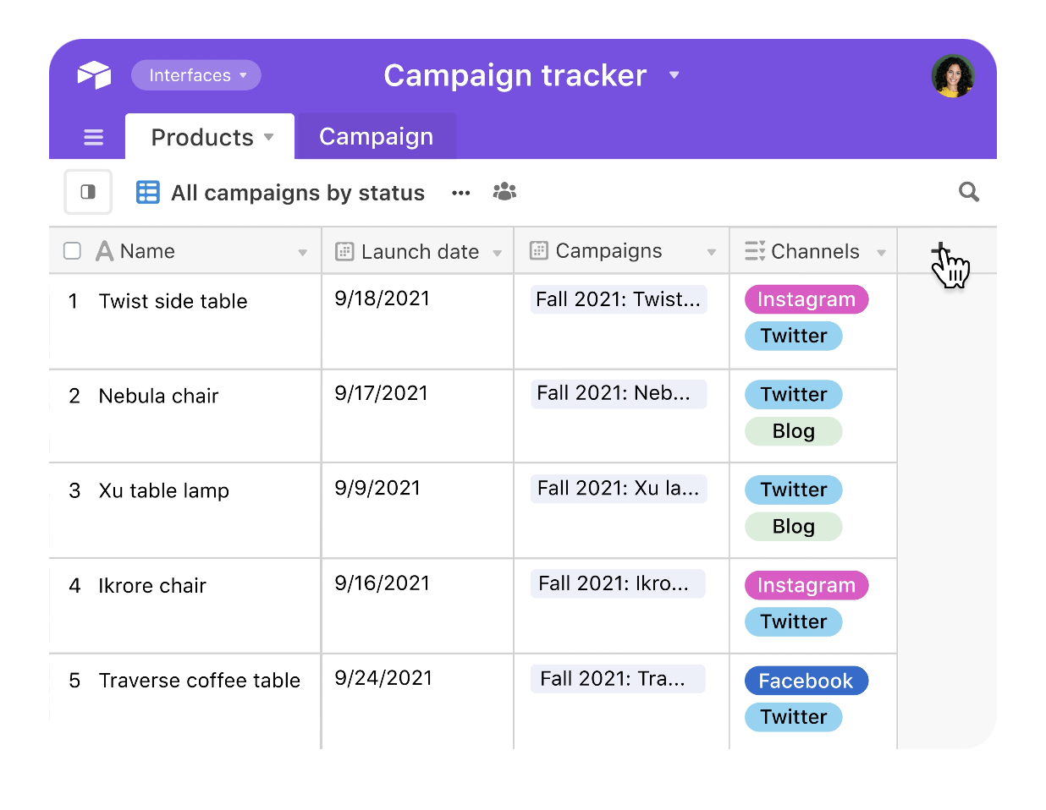Click the Instagram tag in Twist side table row
Screen dimensions: 1046x810
click(807, 299)
